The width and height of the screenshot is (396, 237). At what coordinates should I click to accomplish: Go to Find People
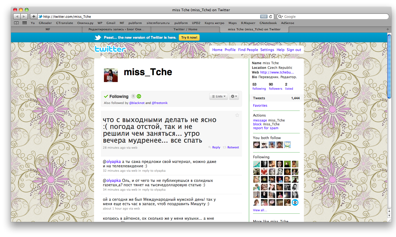[x=248, y=50]
